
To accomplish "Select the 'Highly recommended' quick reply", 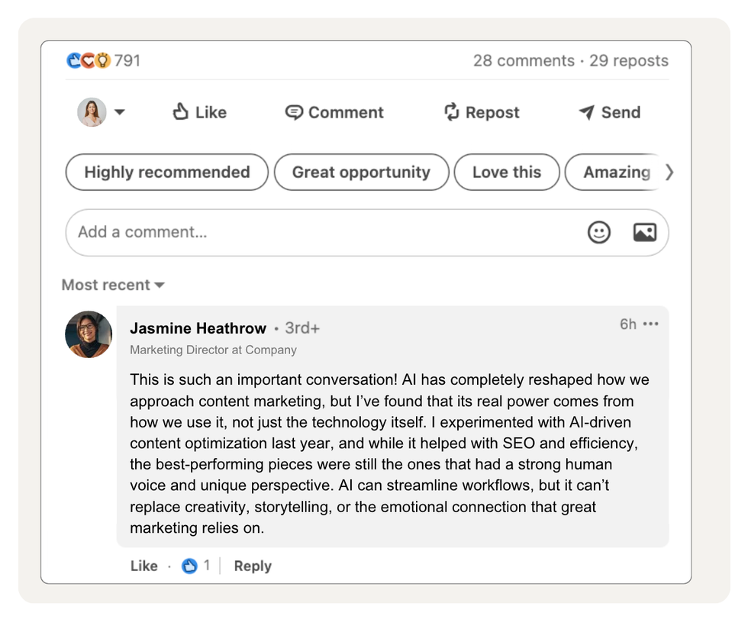I will [166, 173].
